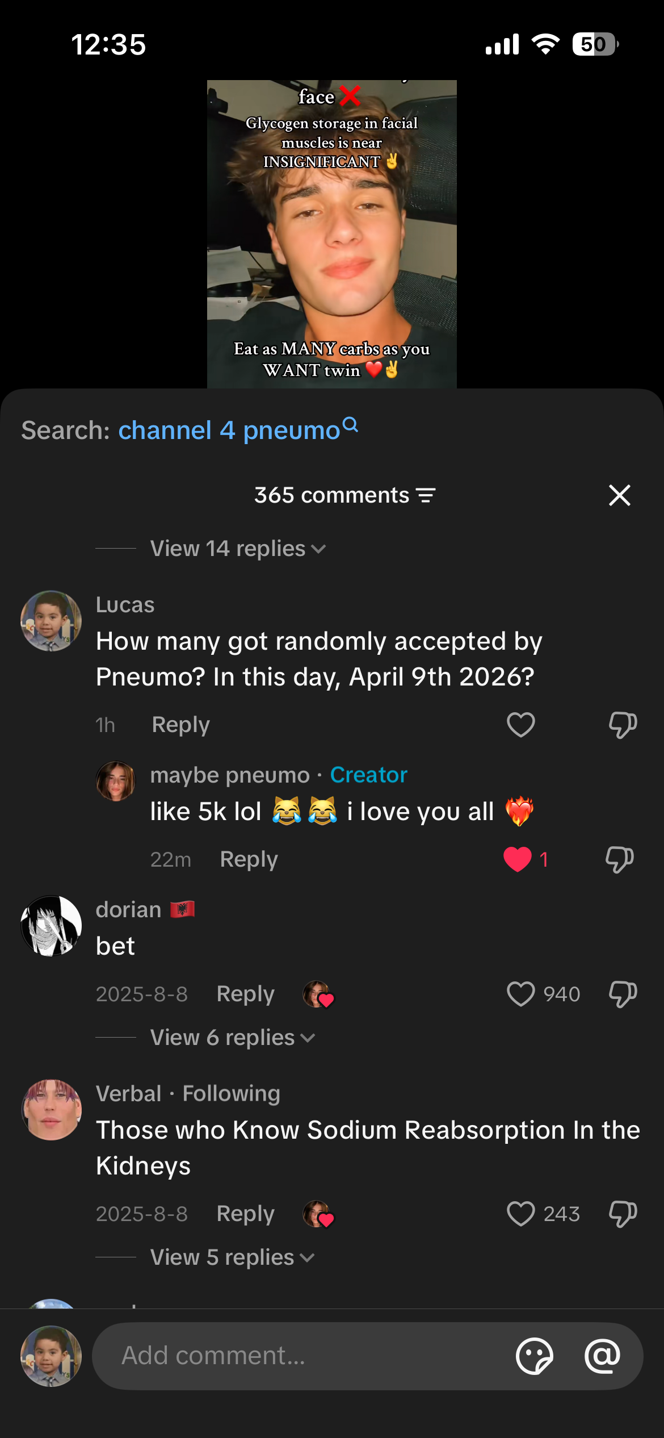The height and width of the screenshot is (1438, 664).
Task: Unlike maybe pneumo's reply red heart
Action: [x=518, y=859]
